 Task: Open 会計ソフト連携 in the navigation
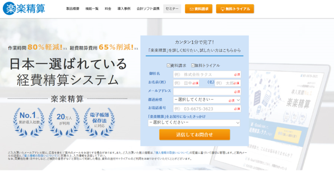148,9
